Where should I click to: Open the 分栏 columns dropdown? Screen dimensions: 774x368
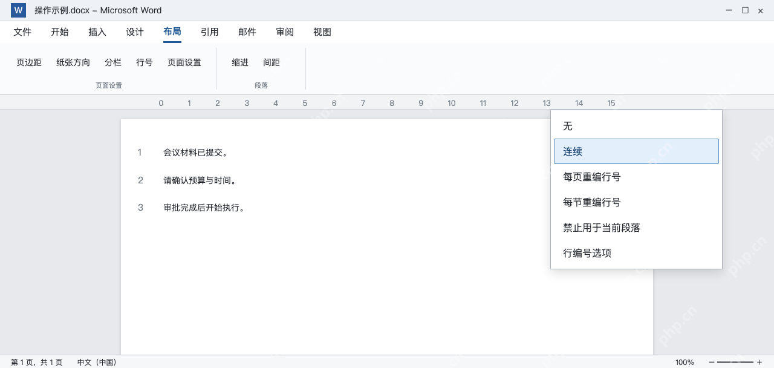click(113, 62)
